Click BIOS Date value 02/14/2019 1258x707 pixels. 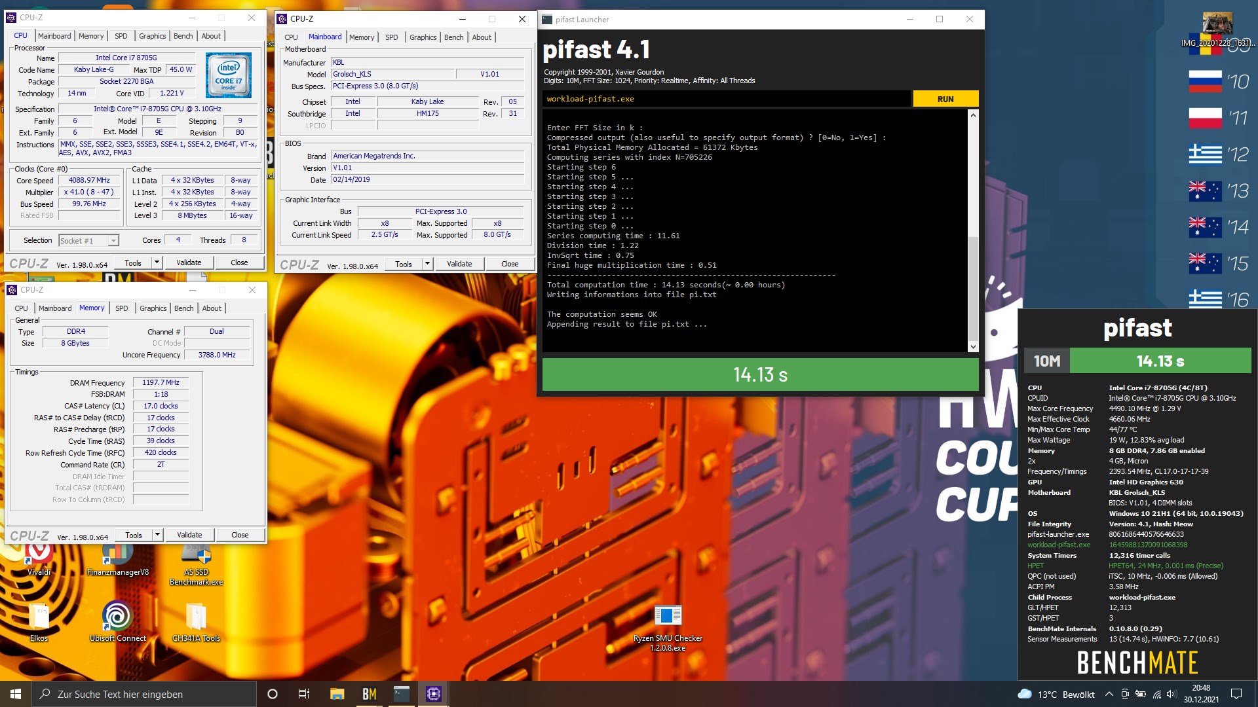[x=427, y=179]
